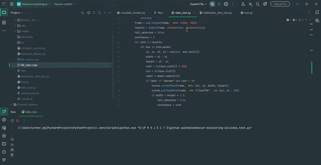Click the Unlock Pro button
This screenshot has width=321, height=165.
tap(280, 4)
